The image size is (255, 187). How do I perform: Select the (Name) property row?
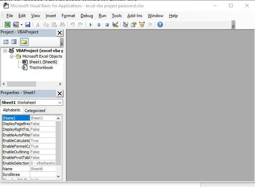click(29, 118)
